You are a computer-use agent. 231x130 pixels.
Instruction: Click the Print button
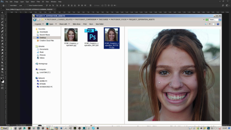pyautogui.click(x=85, y=24)
